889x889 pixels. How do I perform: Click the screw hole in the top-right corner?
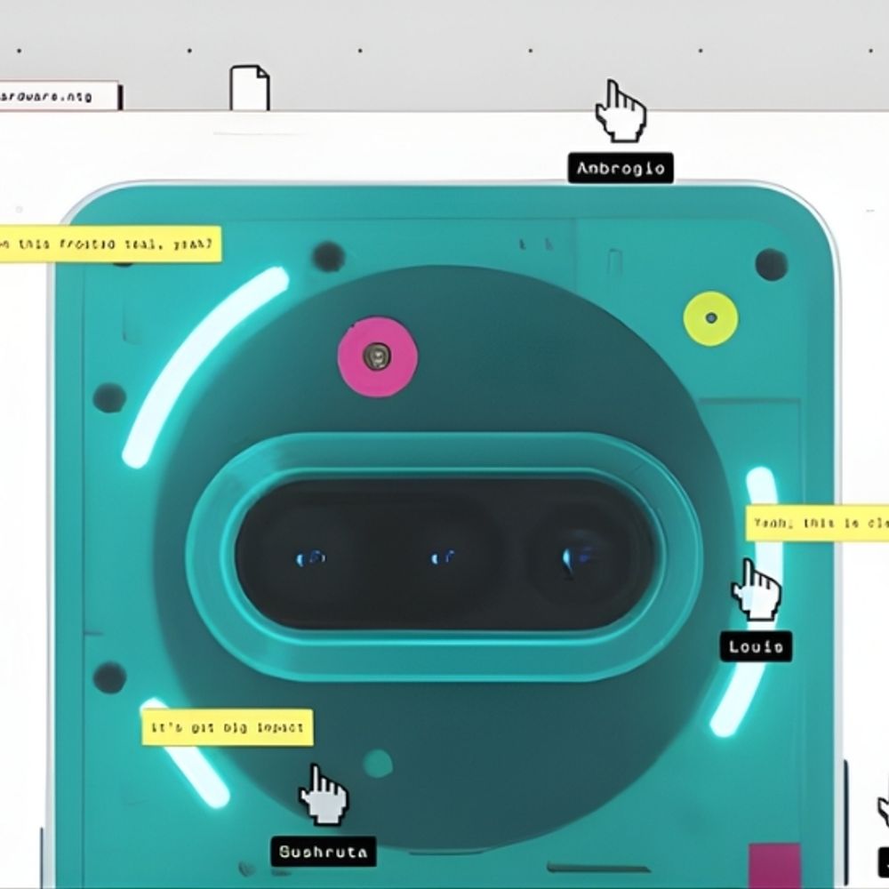point(770,264)
